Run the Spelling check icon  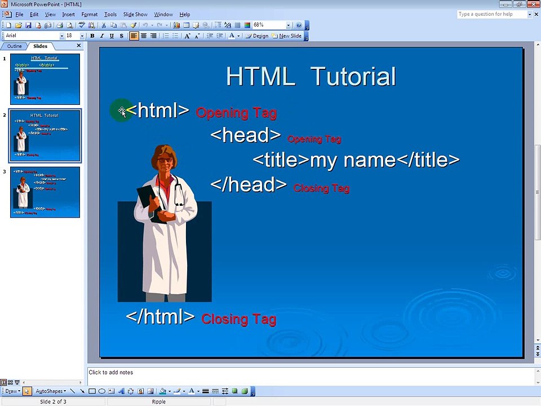81,25
